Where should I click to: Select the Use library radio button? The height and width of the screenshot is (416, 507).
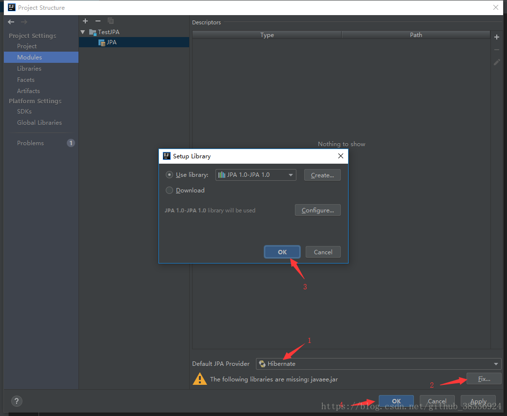(x=169, y=175)
